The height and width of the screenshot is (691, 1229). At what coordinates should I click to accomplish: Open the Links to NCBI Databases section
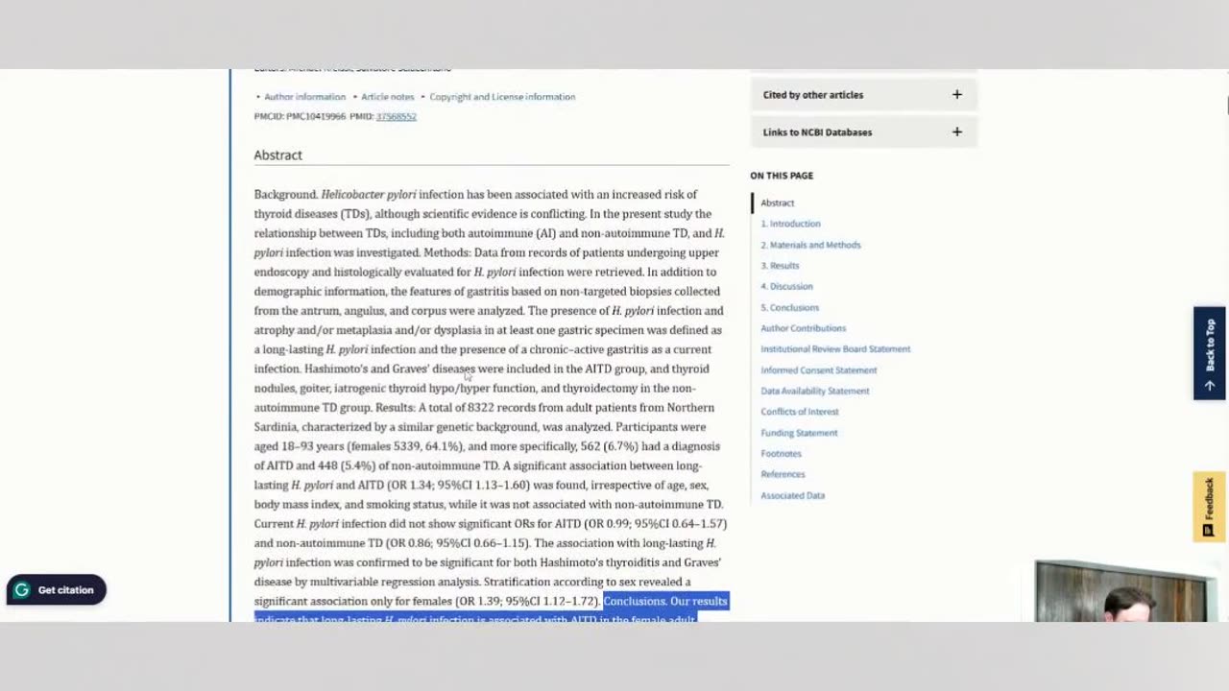point(863,131)
